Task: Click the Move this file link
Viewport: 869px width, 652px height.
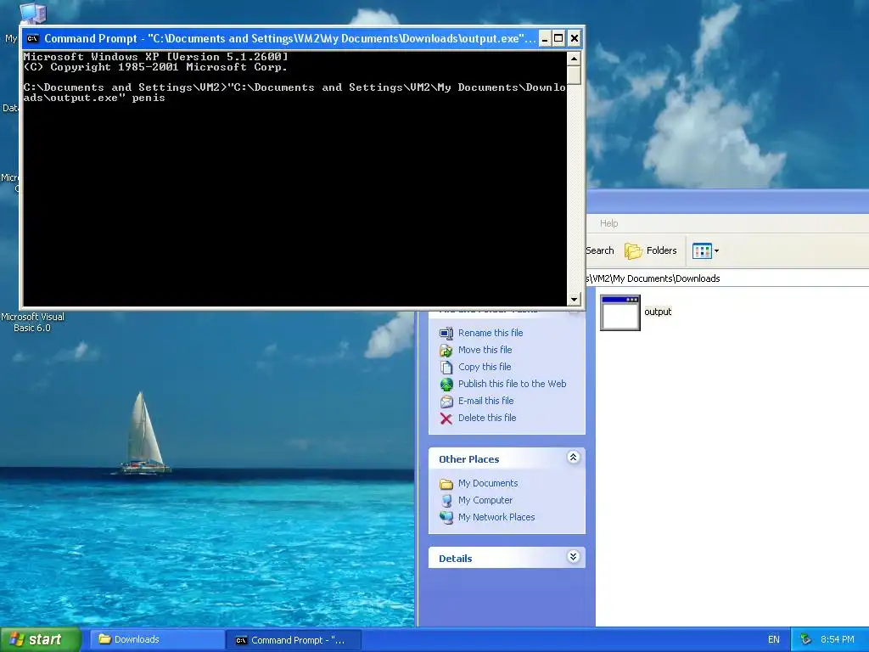Action: (x=485, y=350)
